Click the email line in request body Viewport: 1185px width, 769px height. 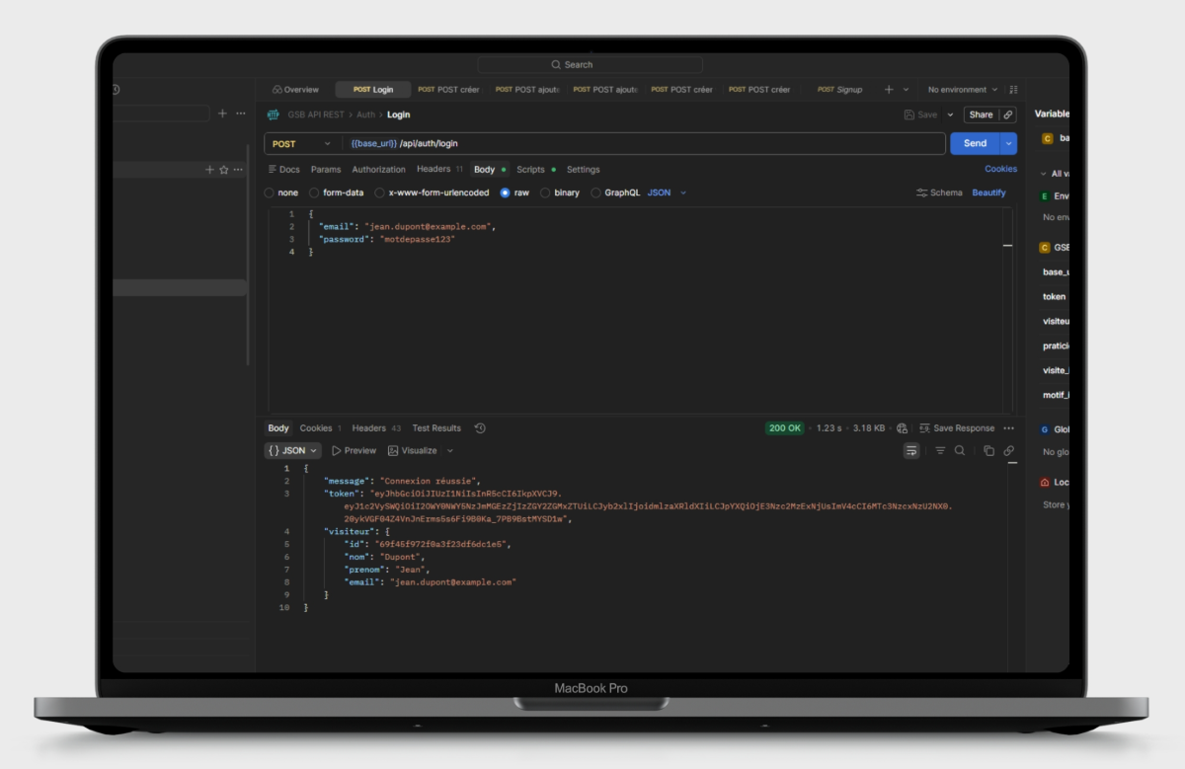click(x=406, y=227)
